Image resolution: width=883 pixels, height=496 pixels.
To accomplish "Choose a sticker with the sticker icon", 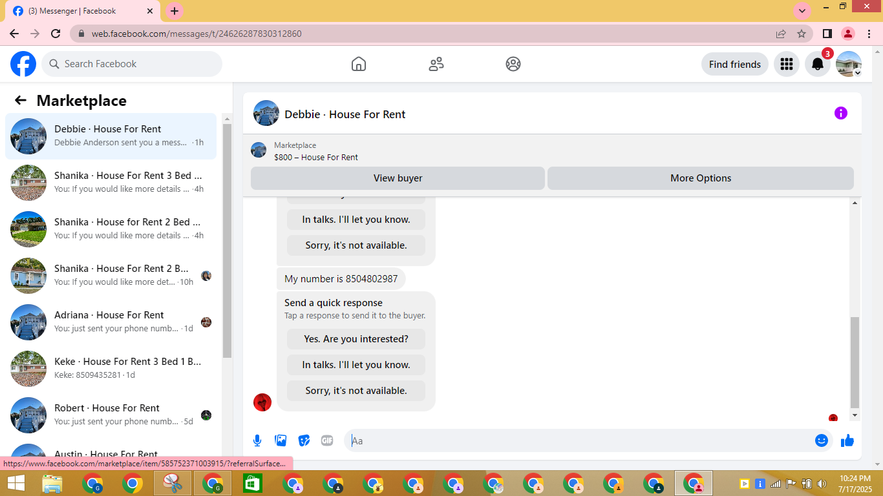I will pos(304,440).
